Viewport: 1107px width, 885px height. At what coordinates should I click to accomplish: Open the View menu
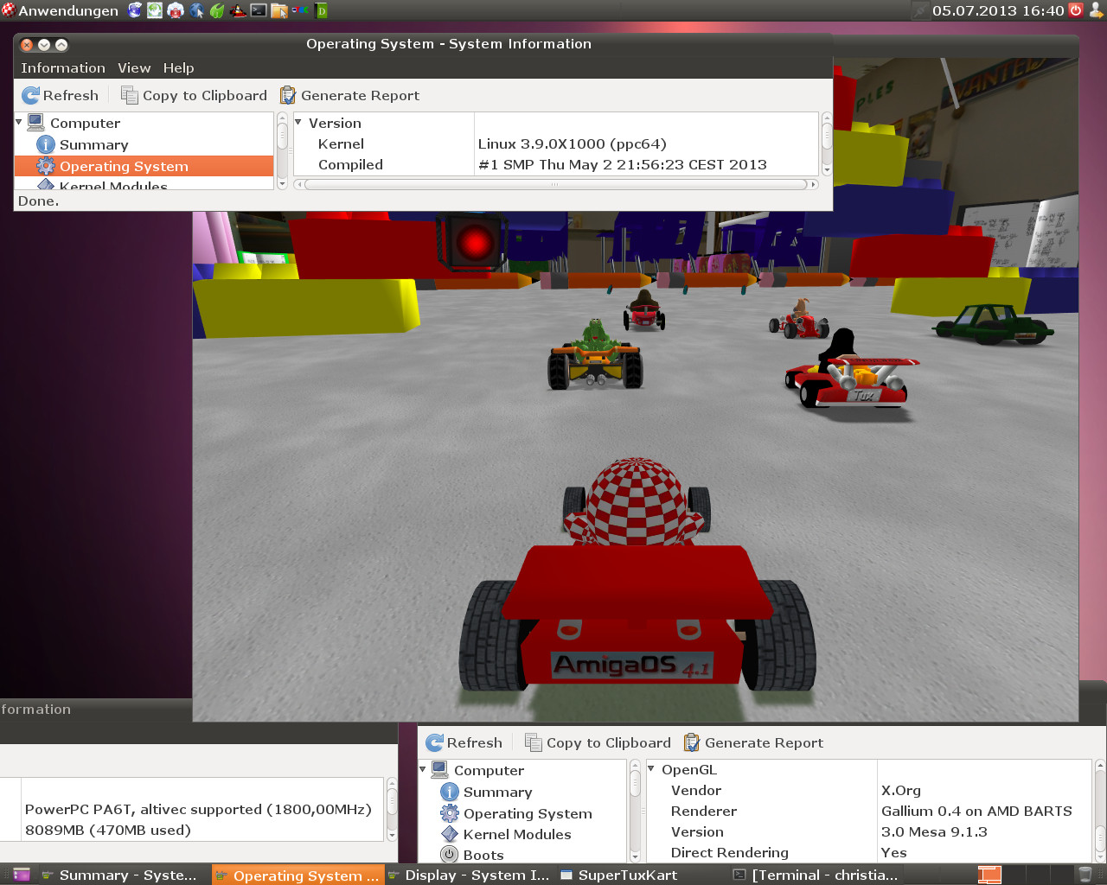[x=134, y=68]
